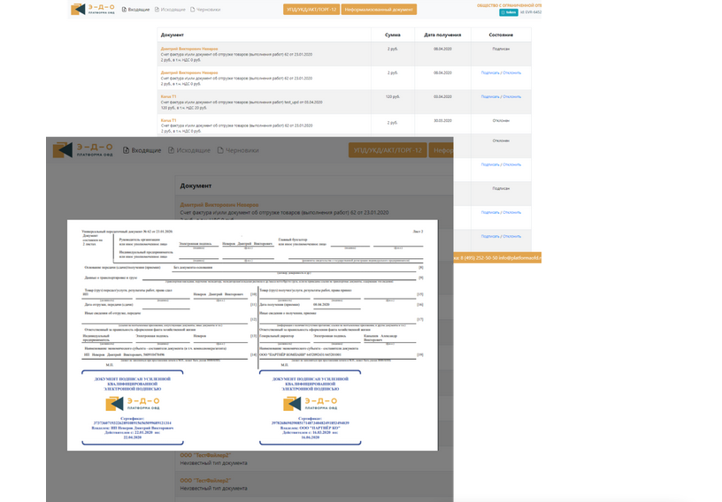Click the green token badge
Image resolution: width=722 pixels, height=502 pixels.
pos(508,12)
